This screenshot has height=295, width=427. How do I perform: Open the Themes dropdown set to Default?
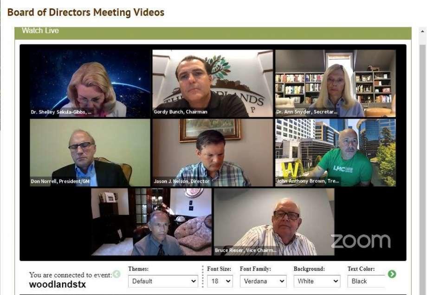(163, 281)
